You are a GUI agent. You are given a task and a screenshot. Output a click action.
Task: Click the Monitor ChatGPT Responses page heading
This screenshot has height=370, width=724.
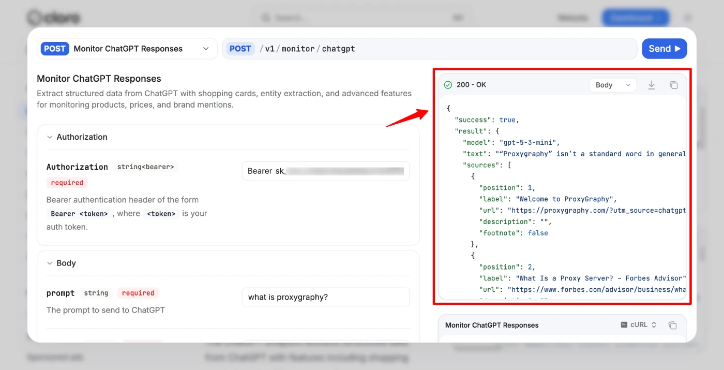tap(99, 79)
